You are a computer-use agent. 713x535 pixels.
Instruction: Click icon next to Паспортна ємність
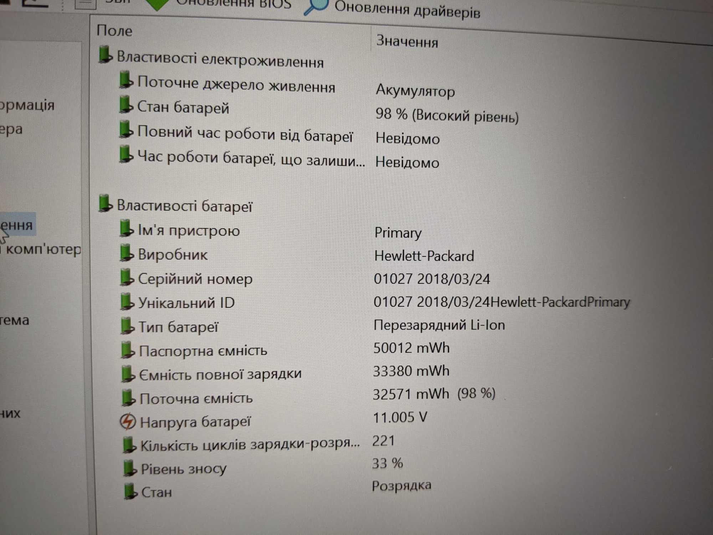point(128,350)
